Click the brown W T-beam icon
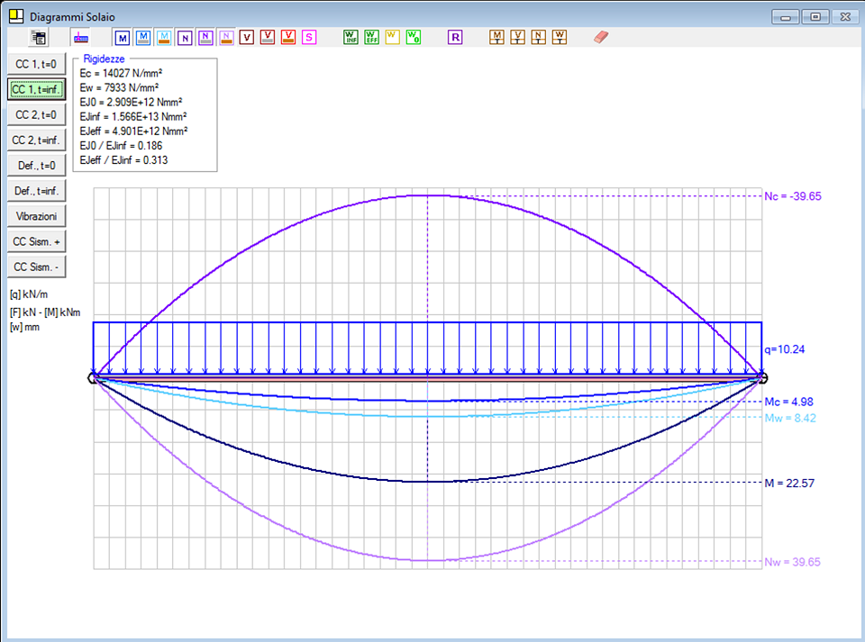The image size is (865, 642). tap(560, 37)
